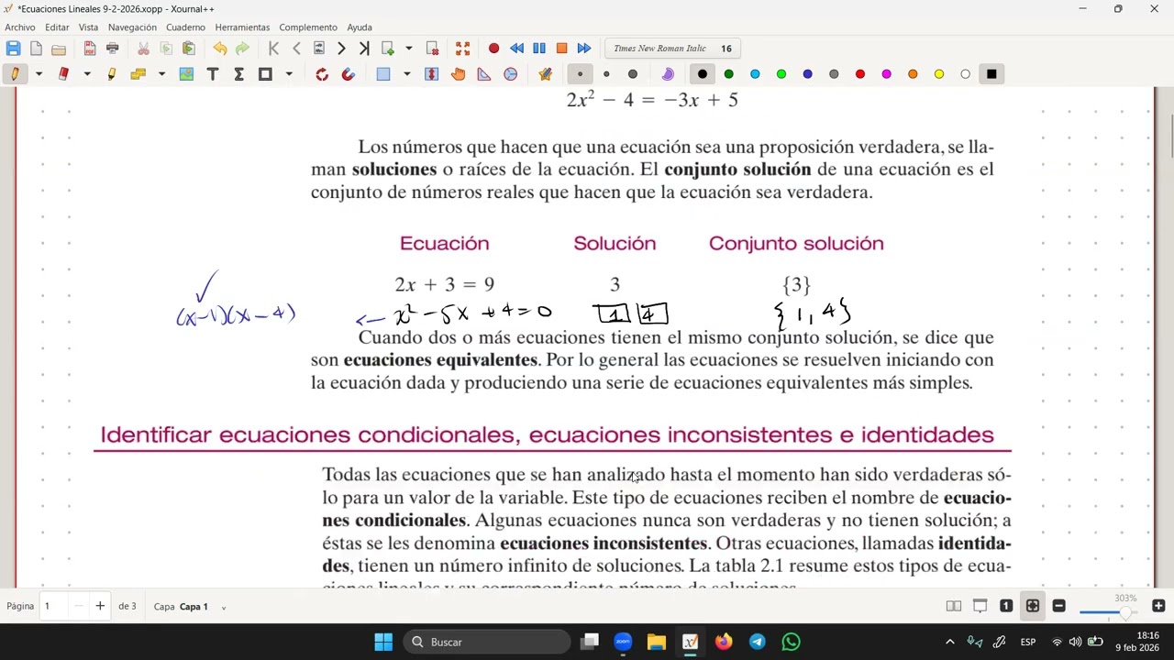Insert a new page after current
Screen dimensions: 1174x660
387,49
